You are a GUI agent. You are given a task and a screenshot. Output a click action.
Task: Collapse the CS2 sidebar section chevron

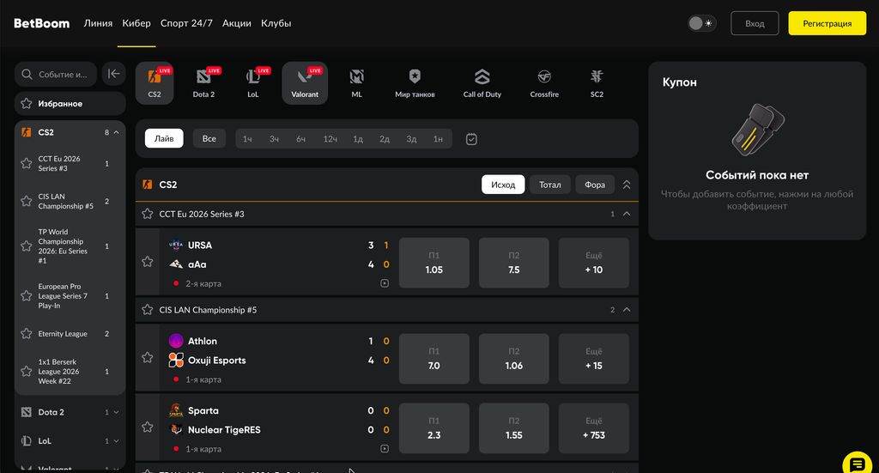[x=116, y=132]
